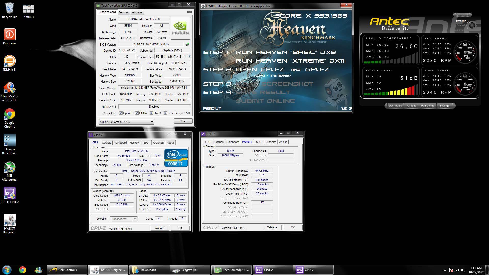Image resolution: width=489 pixels, height=275 pixels.
Task: Click the Bus Interface question mark icon
Action: pyautogui.click(x=189, y=57)
